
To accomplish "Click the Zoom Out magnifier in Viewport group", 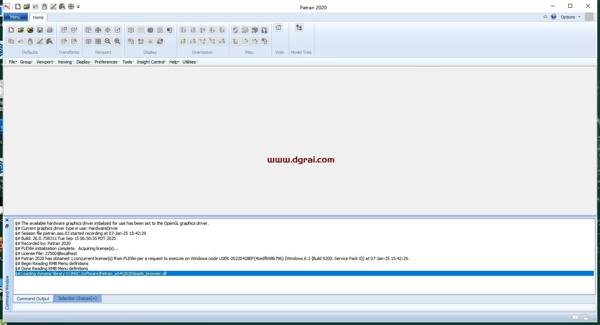I will [x=108, y=41].
